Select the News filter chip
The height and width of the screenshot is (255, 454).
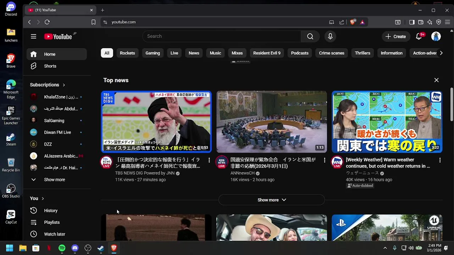[x=194, y=53]
